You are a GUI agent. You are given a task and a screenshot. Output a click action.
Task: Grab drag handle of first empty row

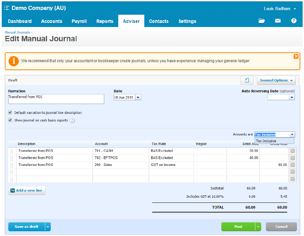coord(12,172)
